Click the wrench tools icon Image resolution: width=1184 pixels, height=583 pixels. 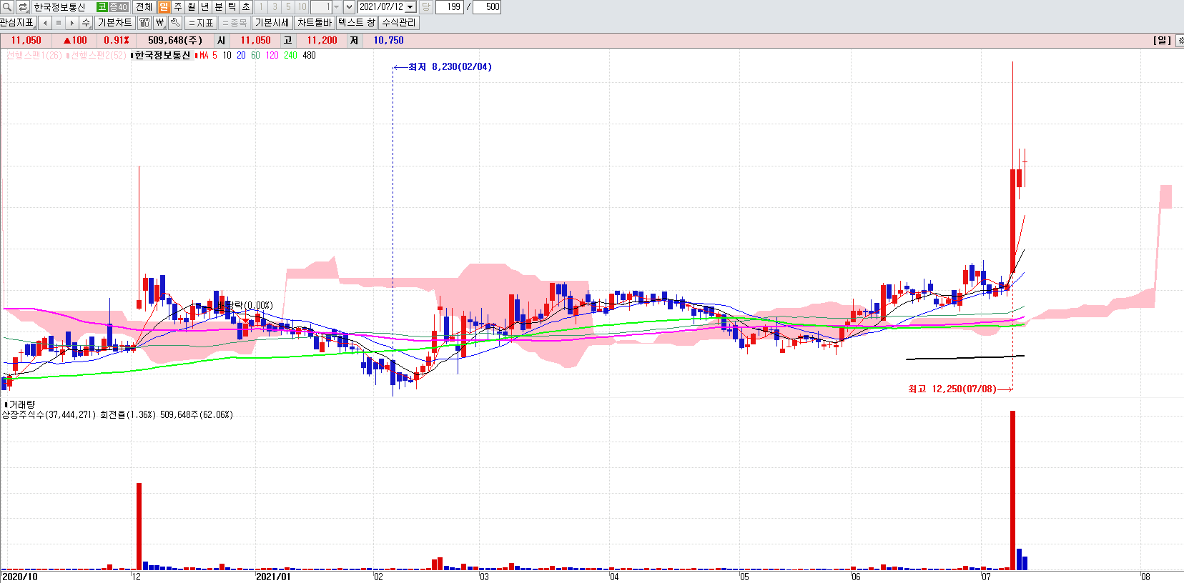coord(175,23)
